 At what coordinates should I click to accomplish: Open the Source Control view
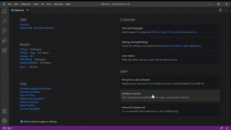4,31
